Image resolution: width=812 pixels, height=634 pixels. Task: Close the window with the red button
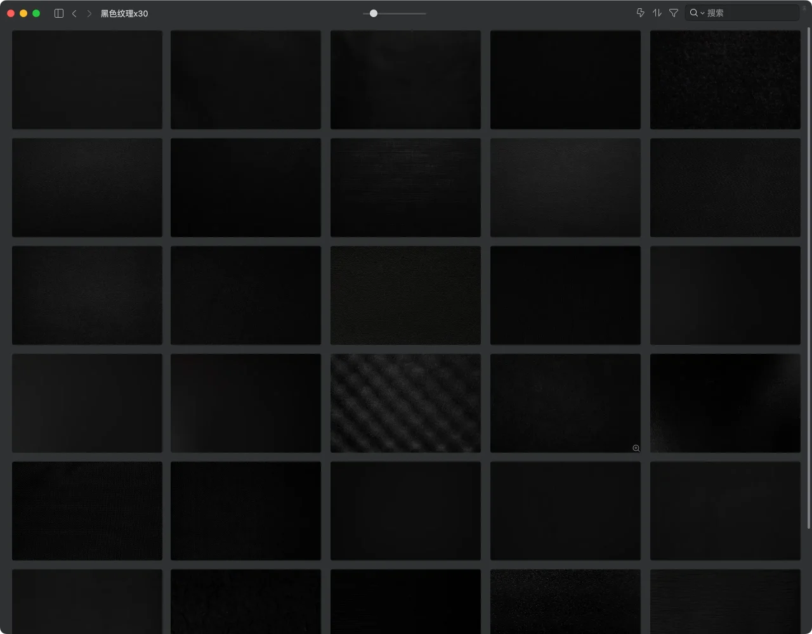(x=11, y=13)
